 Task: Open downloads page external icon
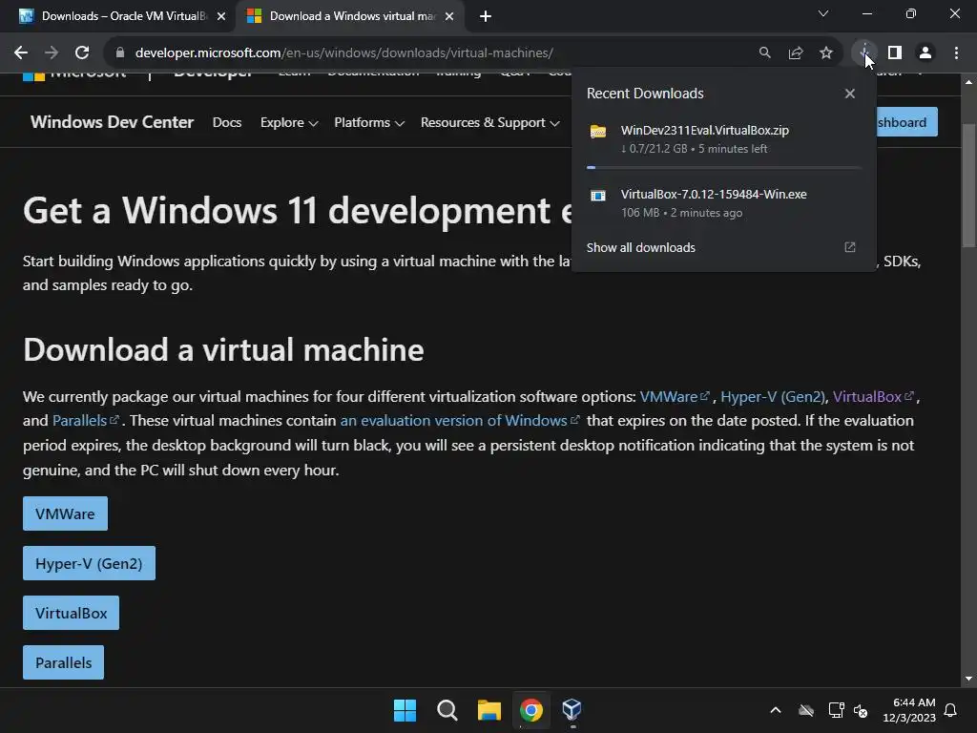point(850,247)
